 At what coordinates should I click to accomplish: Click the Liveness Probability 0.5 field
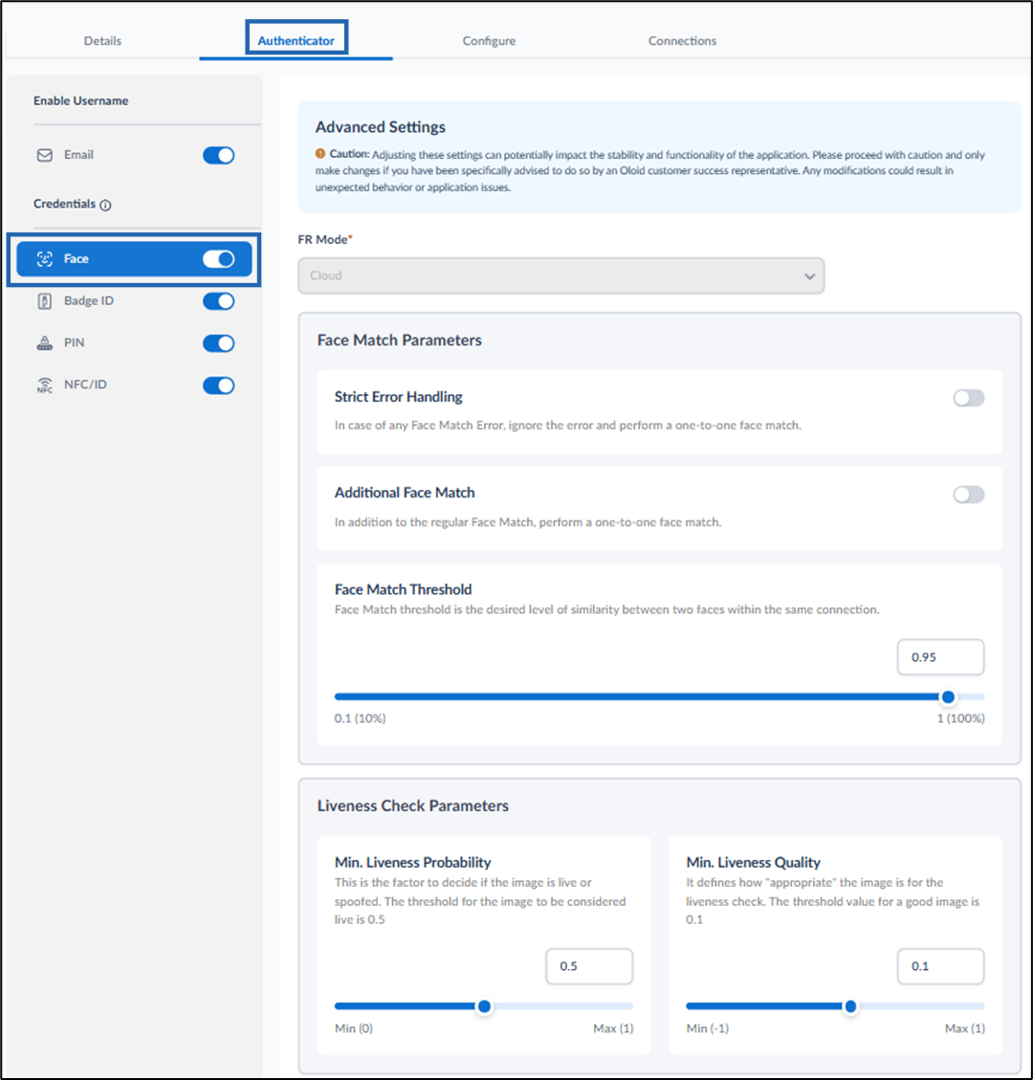(x=589, y=966)
